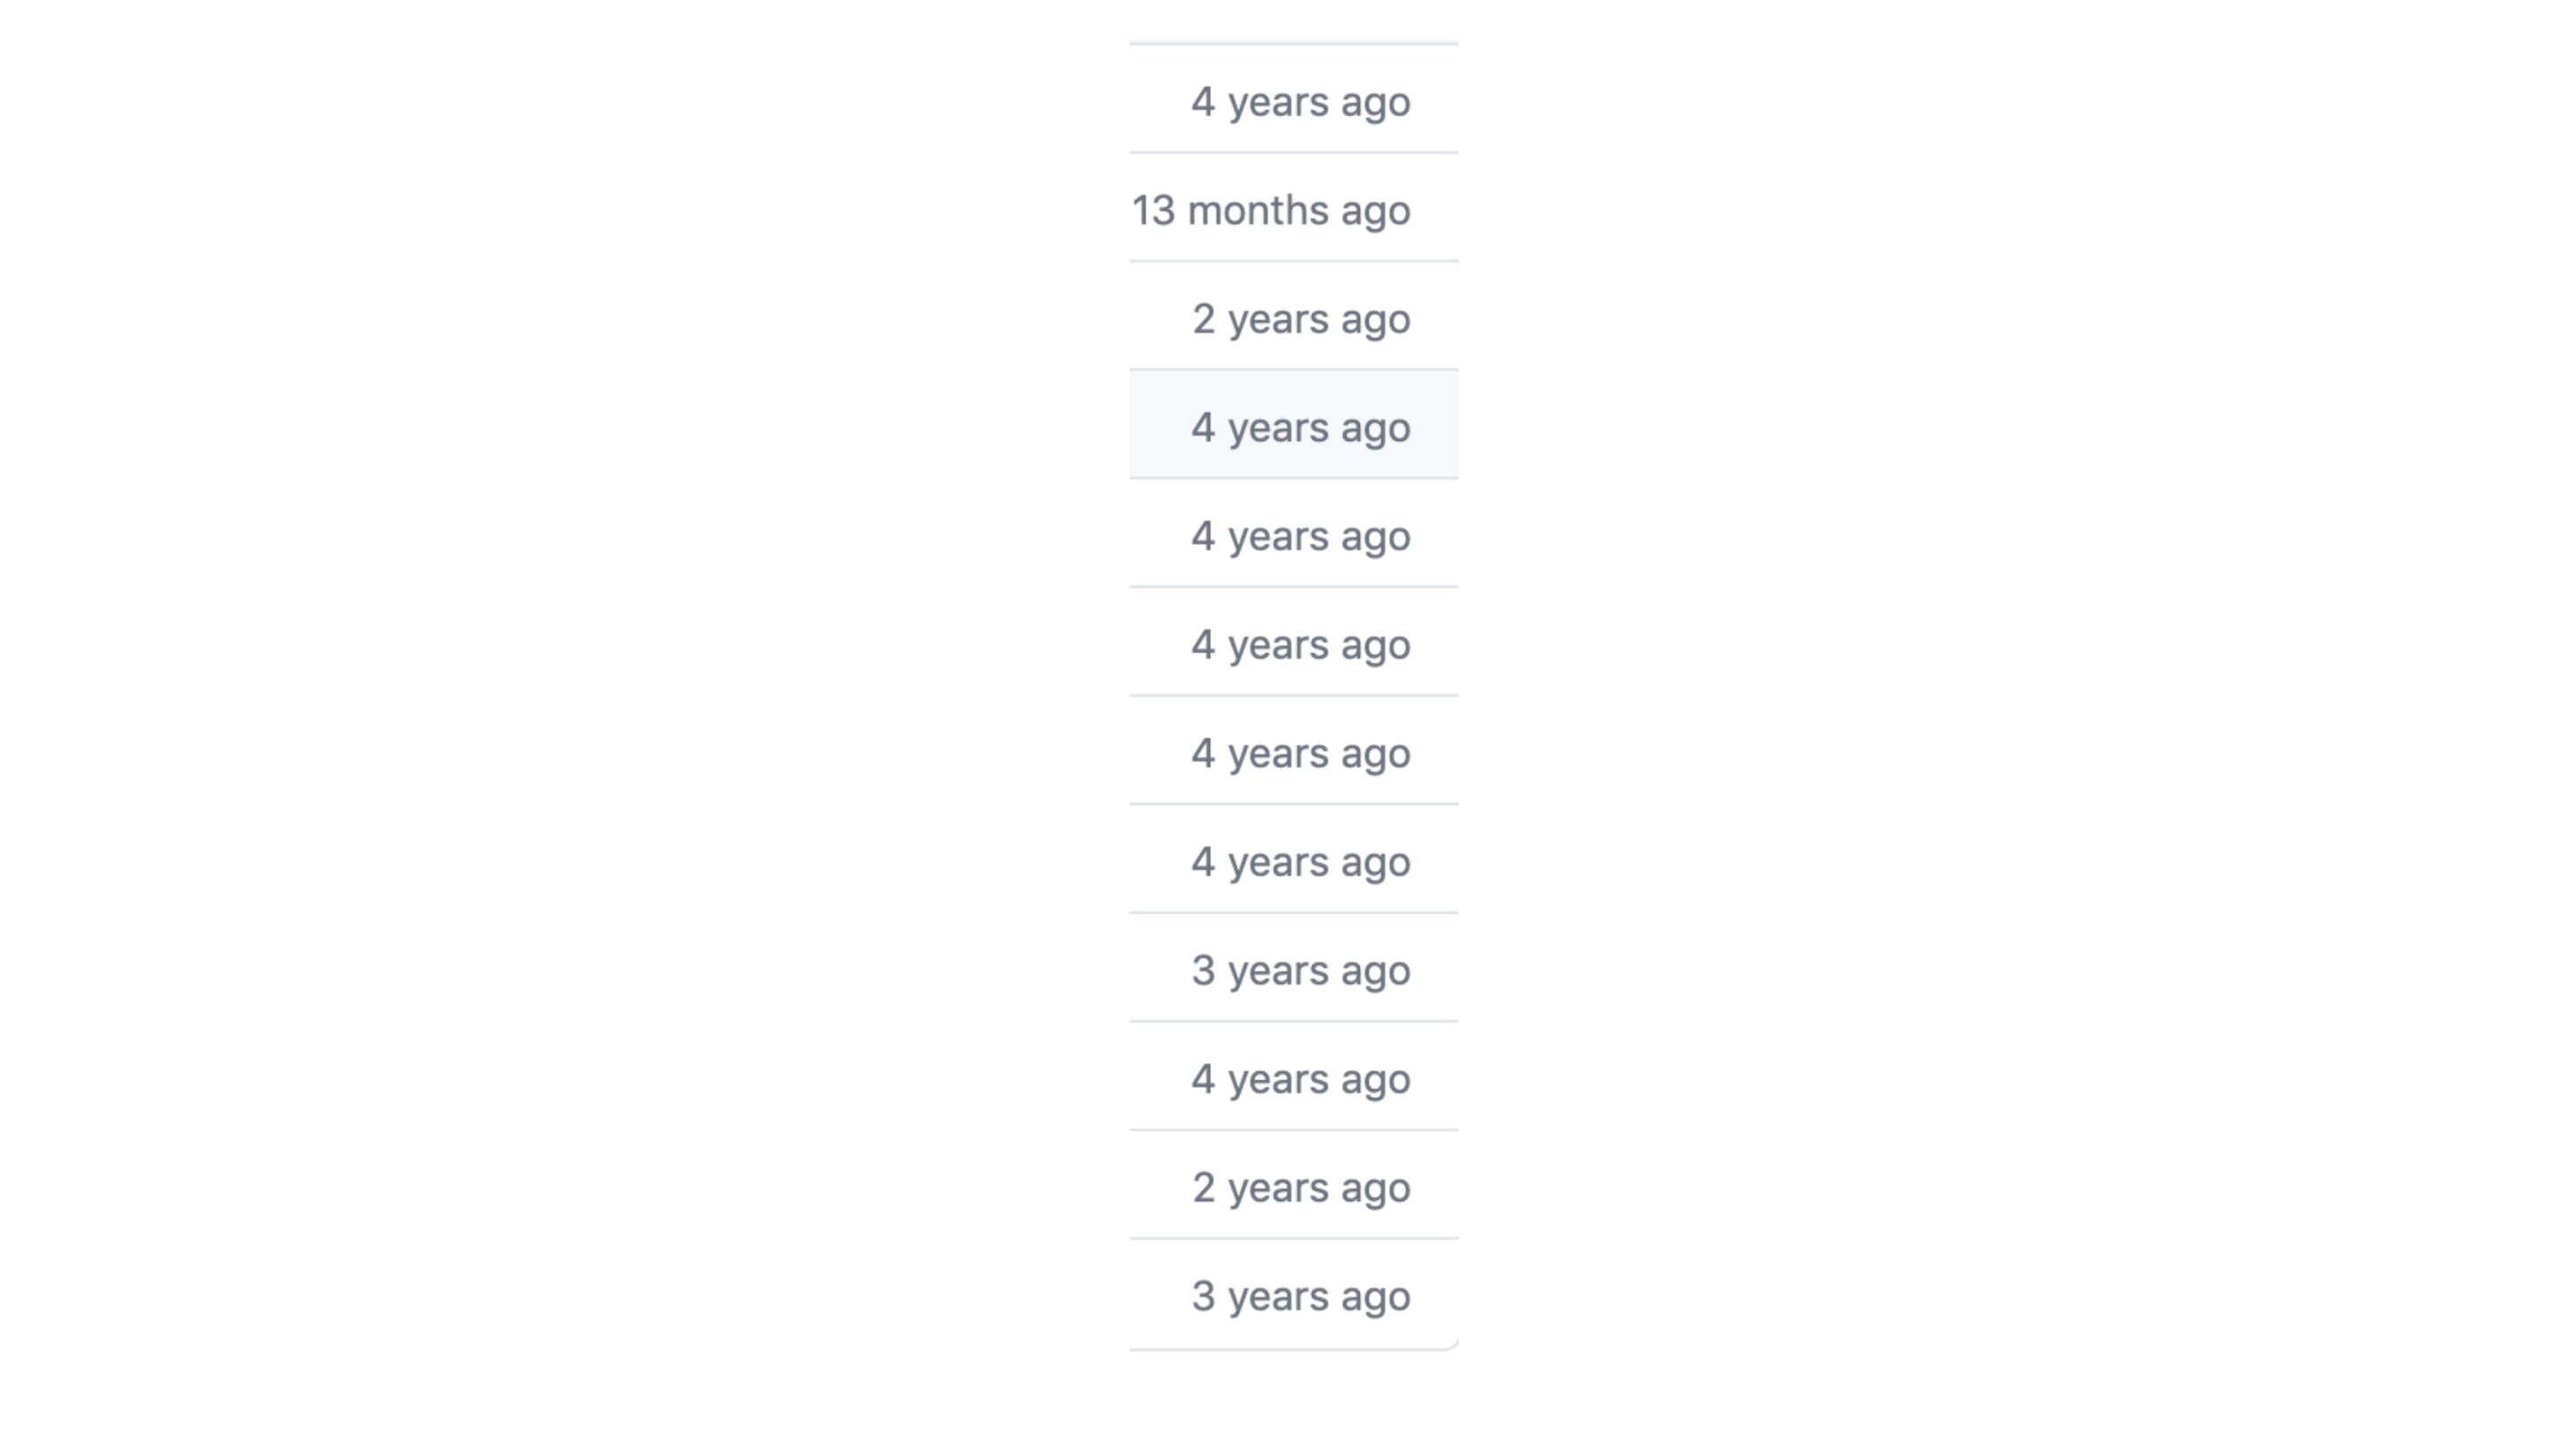Choose the first timestamp in the list
The height and width of the screenshot is (1429, 2576).
(1301, 102)
